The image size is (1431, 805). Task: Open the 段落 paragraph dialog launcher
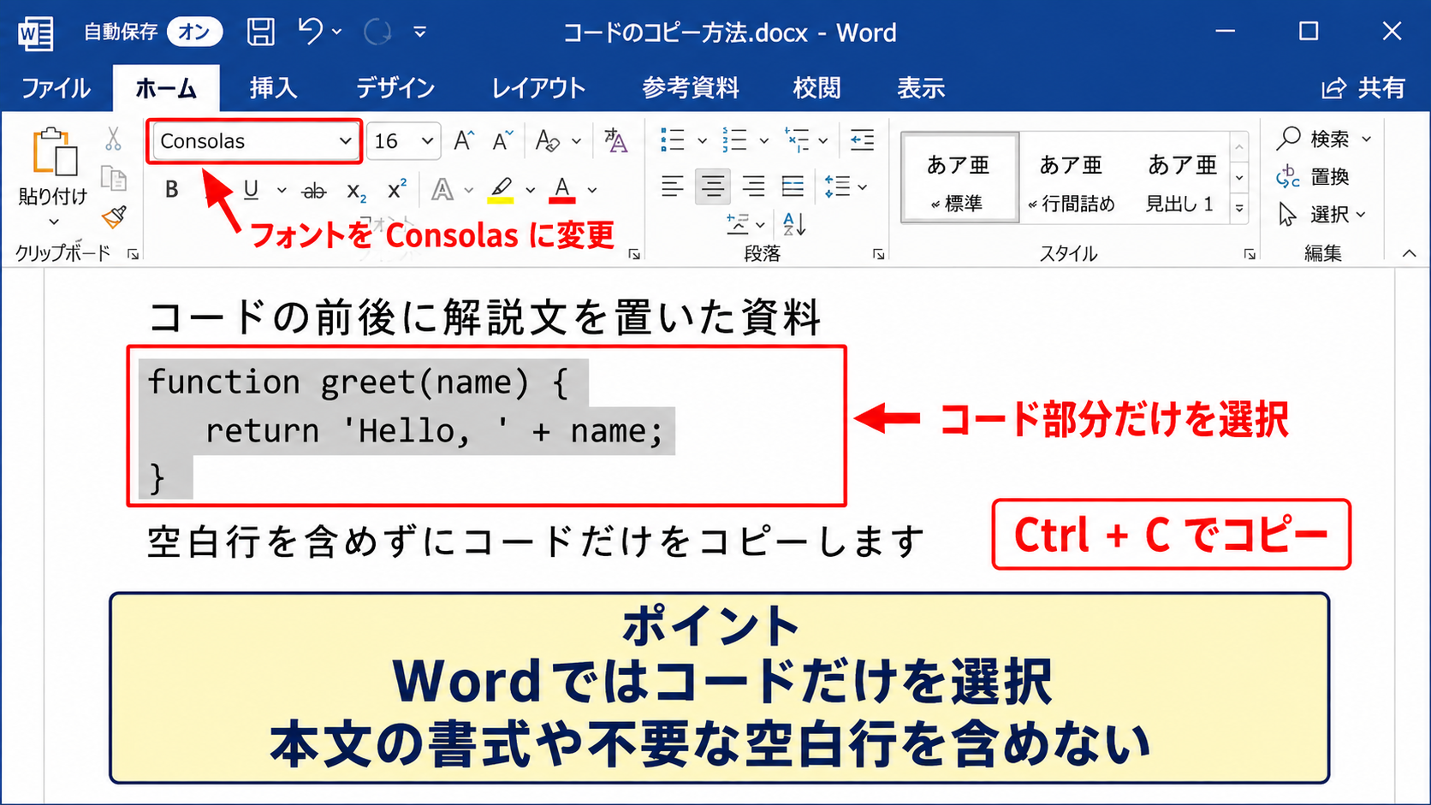878,254
